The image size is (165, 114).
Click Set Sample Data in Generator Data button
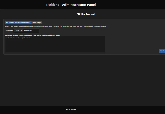[18, 23]
